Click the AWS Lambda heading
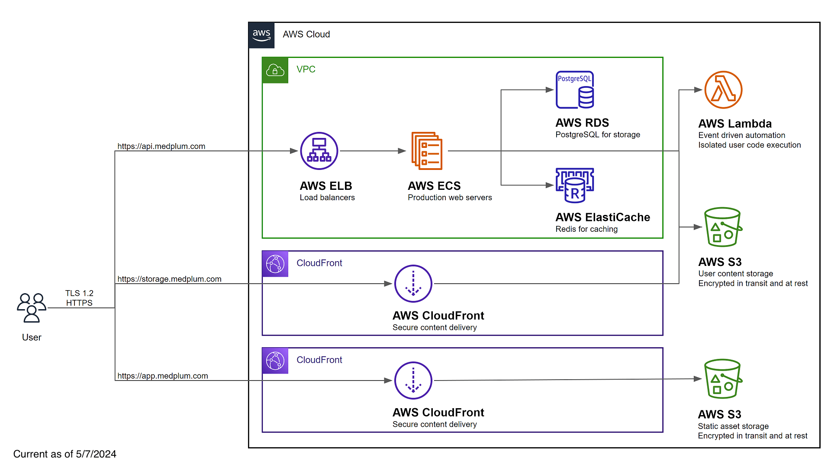 735,124
